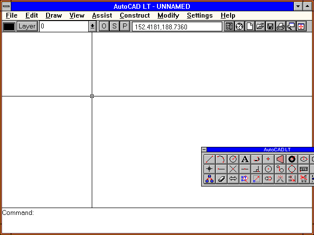This screenshot has height=235, width=314.
Task: Open the View menu
Action: click(x=77, y=16)
